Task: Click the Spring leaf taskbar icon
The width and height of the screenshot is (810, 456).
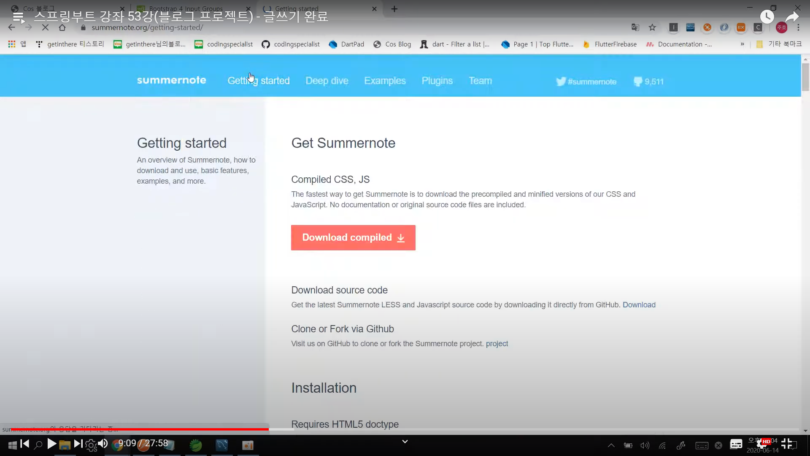Action: pyautogui.click(x=195, y=445)
